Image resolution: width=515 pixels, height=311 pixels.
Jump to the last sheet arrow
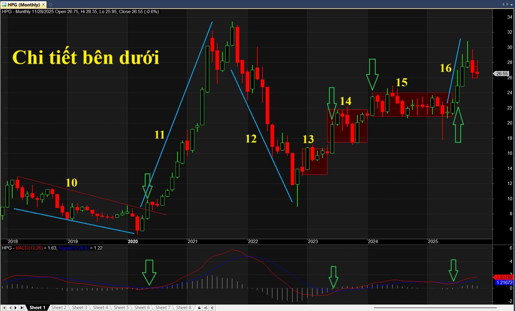22,308
